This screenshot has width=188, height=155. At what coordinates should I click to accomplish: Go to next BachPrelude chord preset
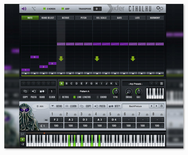(x=156, y=106)
